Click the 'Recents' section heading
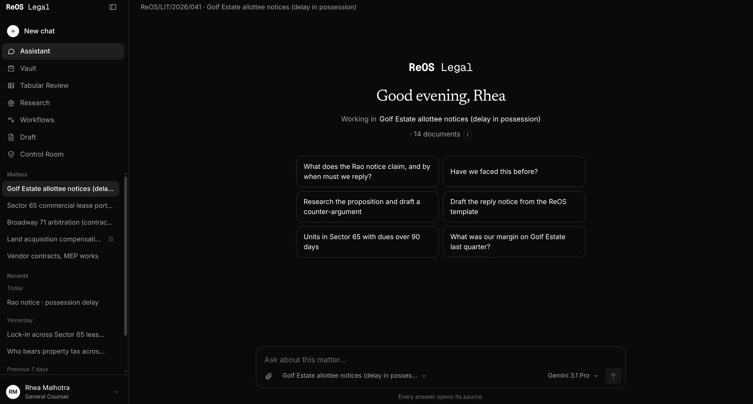753x404 pixels. pyautogui.click(x=18, y=276)
